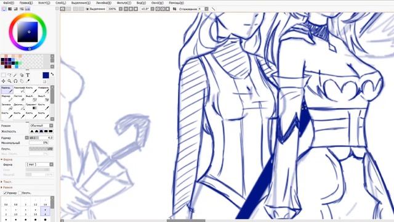Image resolution: width=394 pixels, height=222 pixels.
Task: Zoom in with the plus button
Action: (131, 9)
